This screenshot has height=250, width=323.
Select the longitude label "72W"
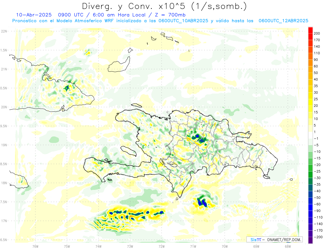[161, 246]
